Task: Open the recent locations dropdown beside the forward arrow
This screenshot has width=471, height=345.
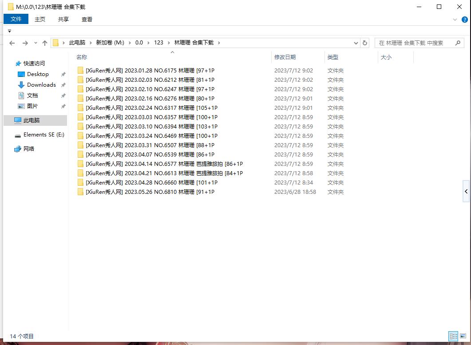Action: pyautogui.click(x=36, y=43)
